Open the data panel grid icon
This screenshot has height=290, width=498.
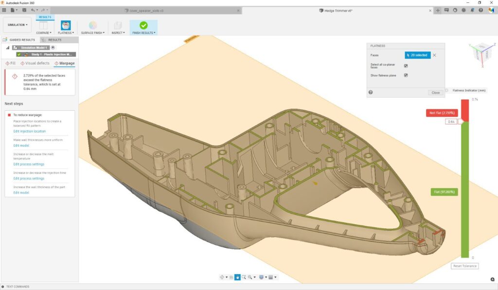[4, 10]
